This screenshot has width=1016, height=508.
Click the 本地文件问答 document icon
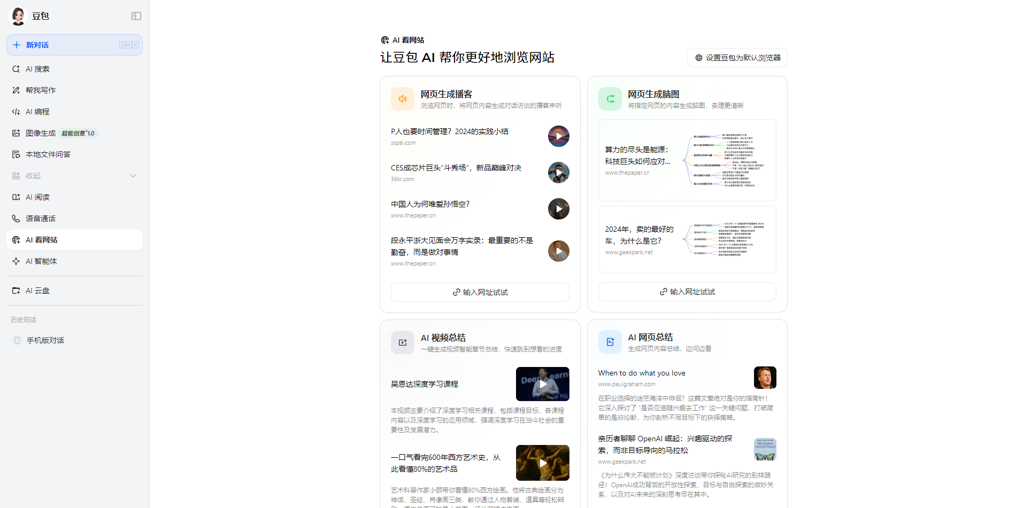(16, 154)
